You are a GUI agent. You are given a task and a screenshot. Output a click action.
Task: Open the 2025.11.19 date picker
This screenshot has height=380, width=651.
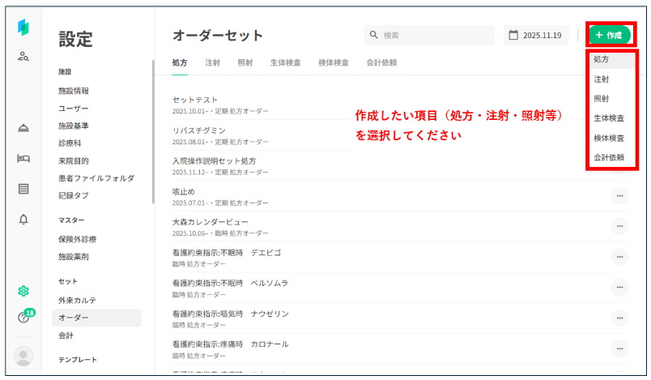point(536,35)
